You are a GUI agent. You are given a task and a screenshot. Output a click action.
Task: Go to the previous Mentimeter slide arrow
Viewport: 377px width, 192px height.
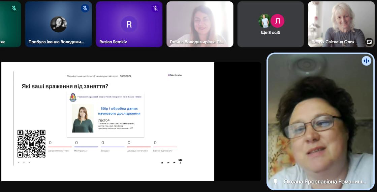coord(19,162)
